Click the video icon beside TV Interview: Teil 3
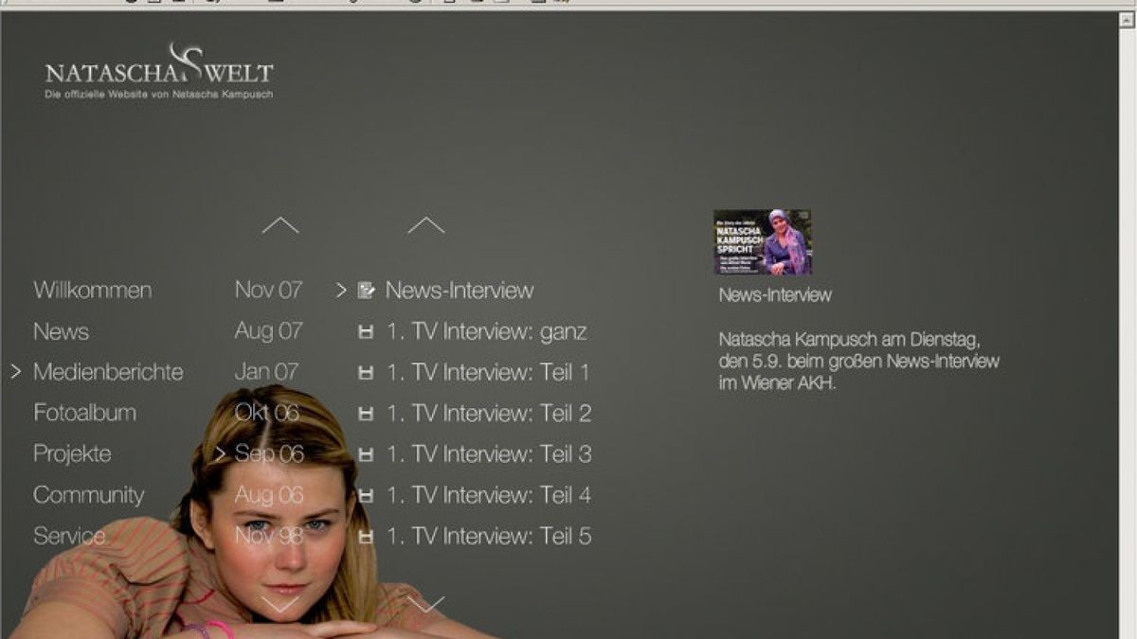Screen dimensions: 1137x639 tap(366, 454)
